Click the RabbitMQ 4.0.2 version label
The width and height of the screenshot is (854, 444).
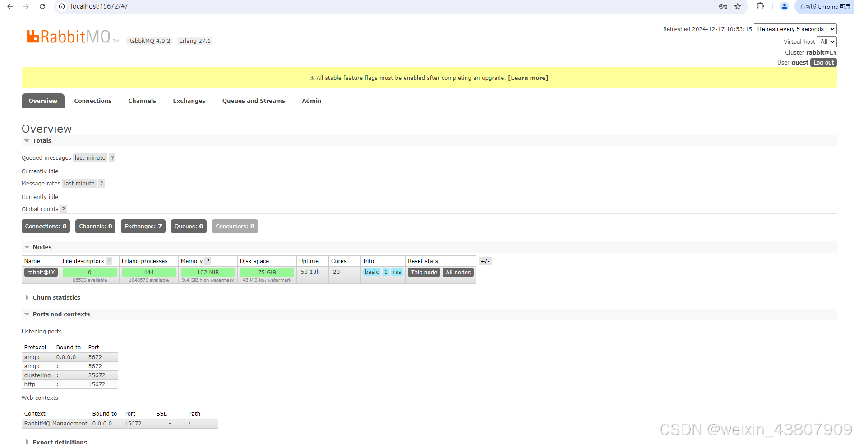tap(149, 41)
